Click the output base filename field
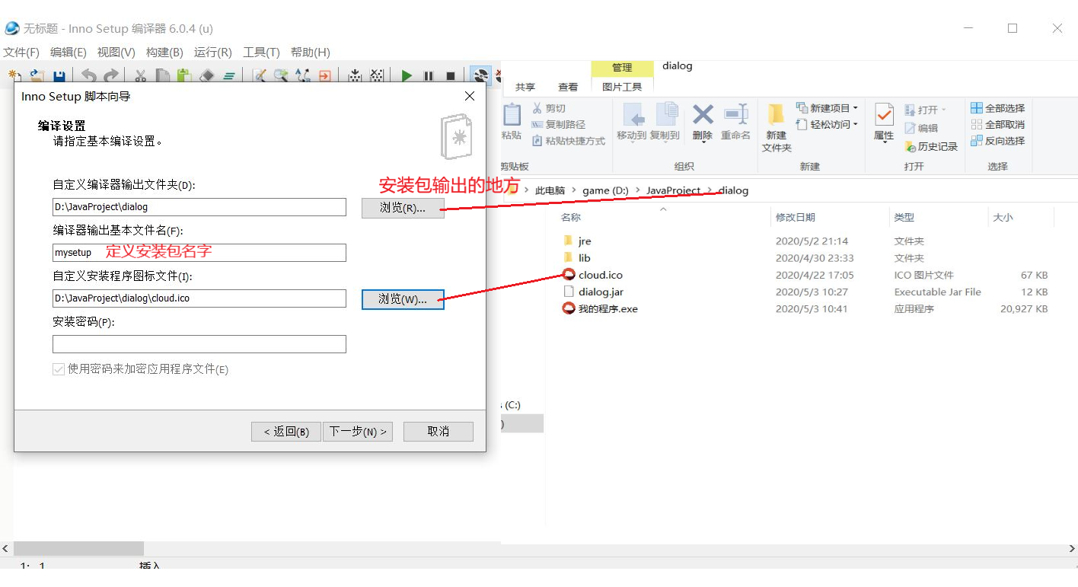 coord(199,253)
